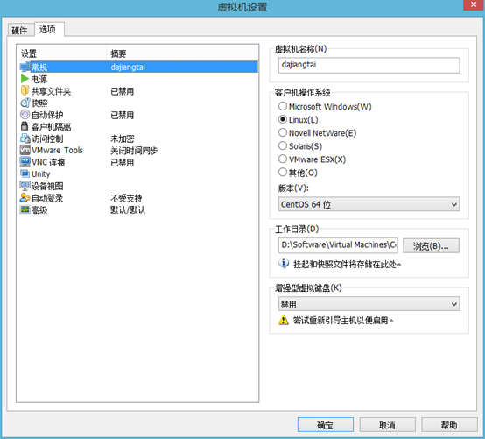Select the 快照 settings row

click(x=137, y=103)
